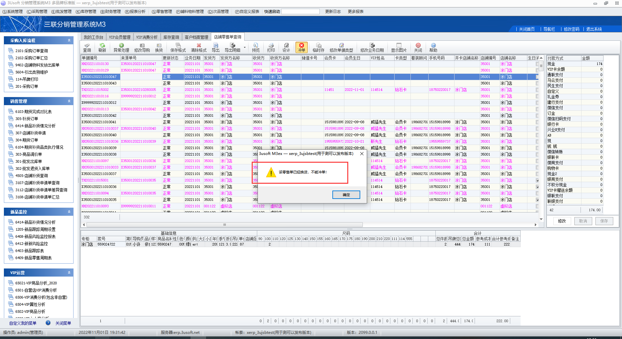622x339 pixels.
Task: Open dropdown arrow next to 导出明细
Action: coord(245,48)
